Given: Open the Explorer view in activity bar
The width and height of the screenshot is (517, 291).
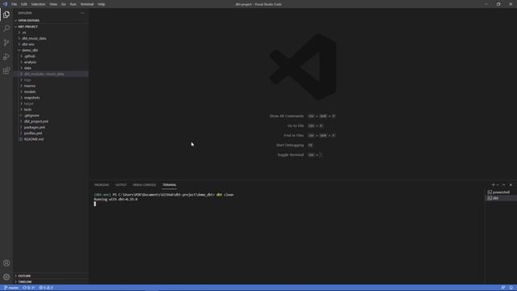Looking at the screenshot, I should [x=6, y=15].
